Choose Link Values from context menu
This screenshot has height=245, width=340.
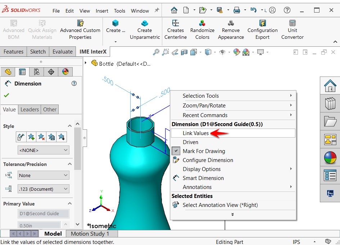(x=233, y=133)
